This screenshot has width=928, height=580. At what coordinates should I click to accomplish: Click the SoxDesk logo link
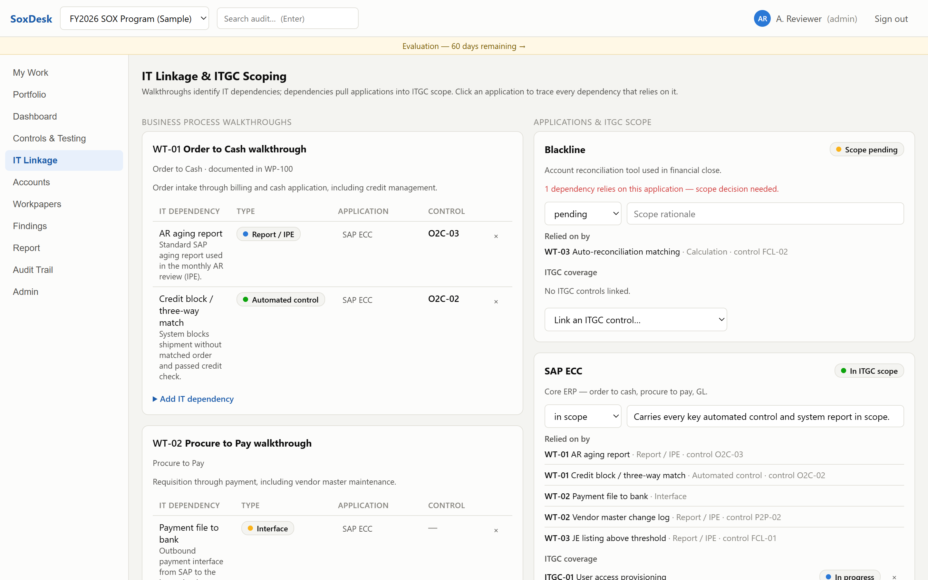[x=31, y=19]
